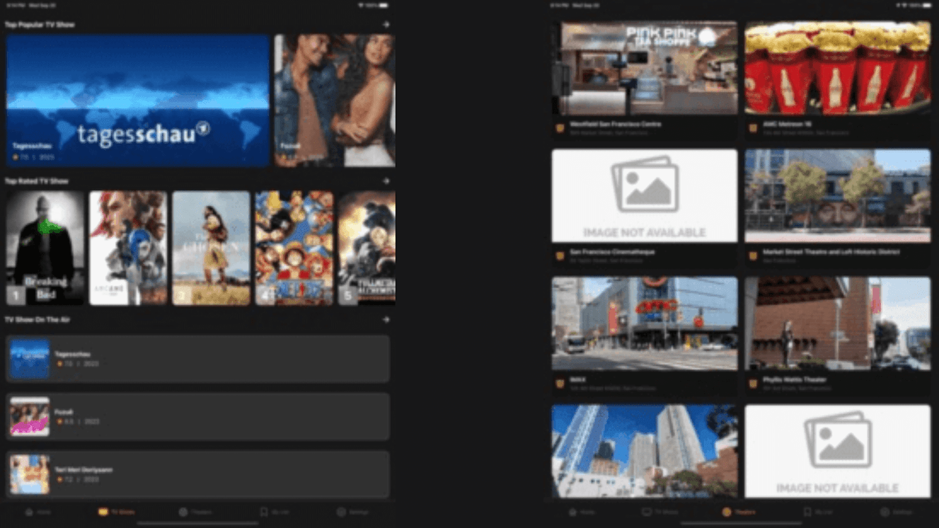Expand Top Rated TV Show arrow

click(386, 180)
